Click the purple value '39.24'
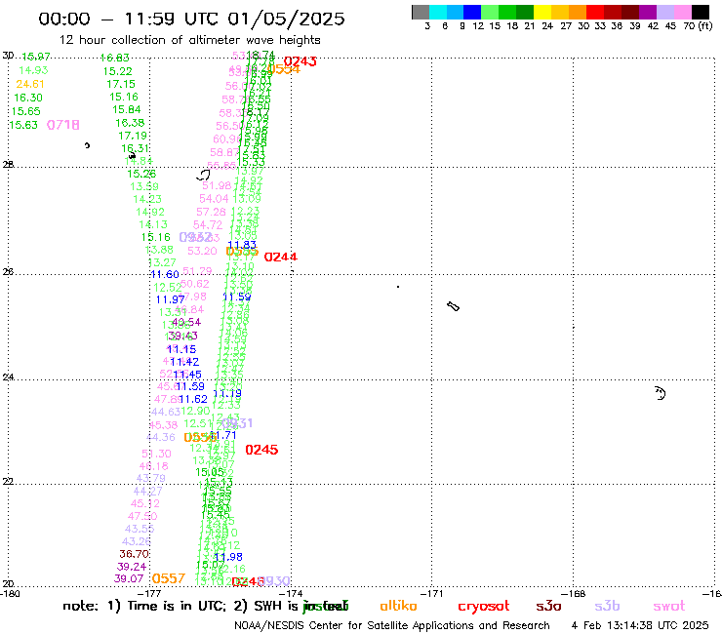Screen dimensions: 722x634 (132, 567)
